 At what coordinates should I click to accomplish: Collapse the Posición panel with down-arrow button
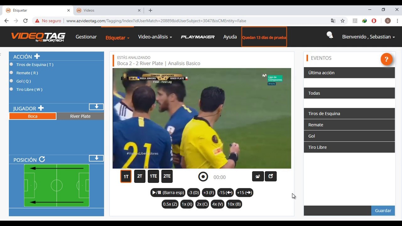96,158
